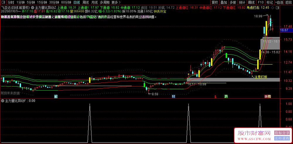Image resolution: width=293 pixels, height=144 pixels.
Task: Click the 用到未来数据 warning text
Action: click(x=11, y=93)
